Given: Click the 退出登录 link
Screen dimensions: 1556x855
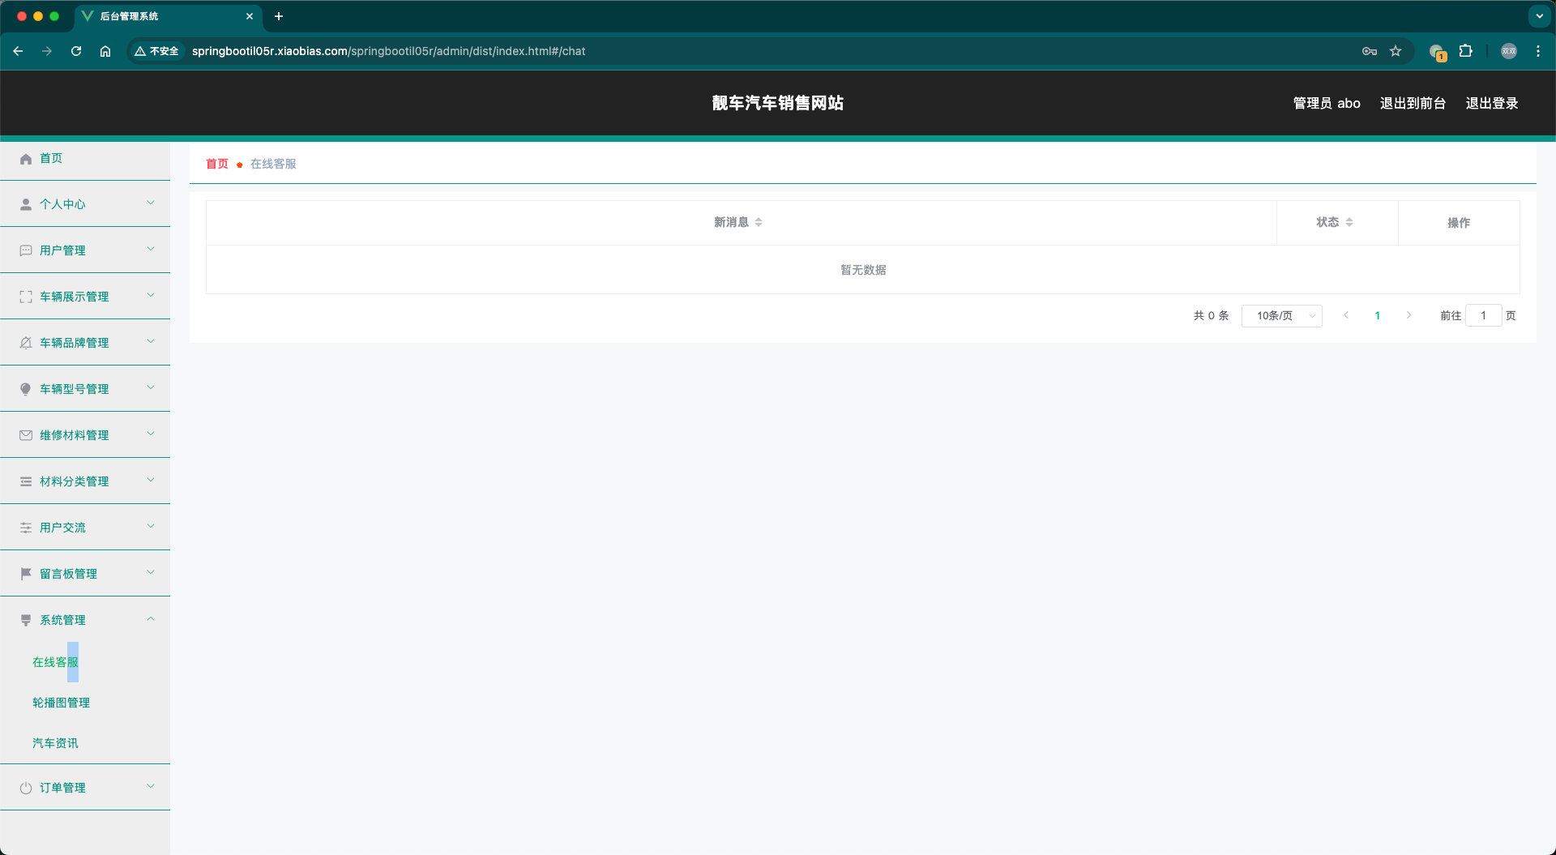Looking at the screenshot, I should click(x=1492, y=104).
